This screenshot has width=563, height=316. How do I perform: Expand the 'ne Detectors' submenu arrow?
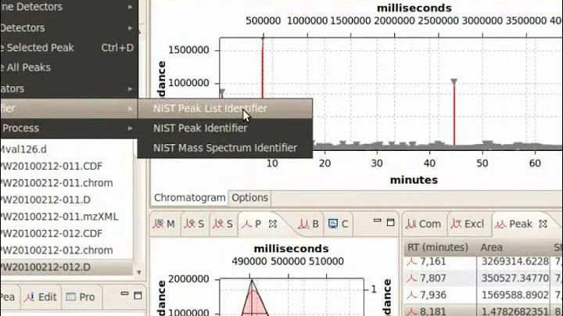pos(131,7)
